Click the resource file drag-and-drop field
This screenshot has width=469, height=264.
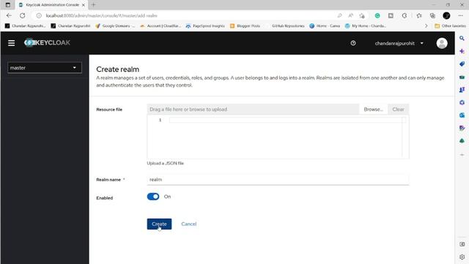253,109
